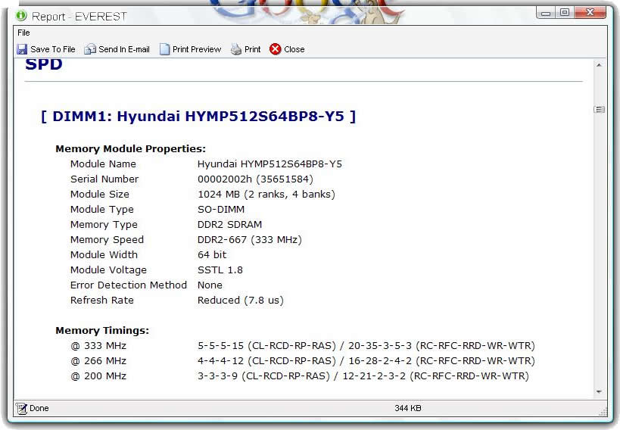This screenshot has width=620, height=430.
Task: Click the Save To File floppy icon
Action: coord(22,49)
